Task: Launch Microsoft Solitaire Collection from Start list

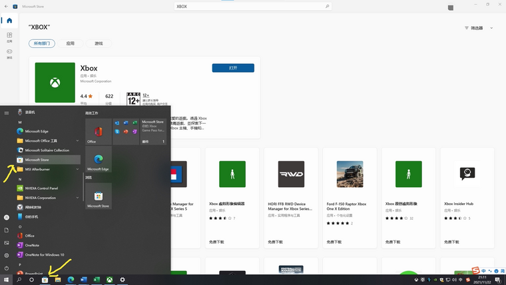Action: coord(48,150)
